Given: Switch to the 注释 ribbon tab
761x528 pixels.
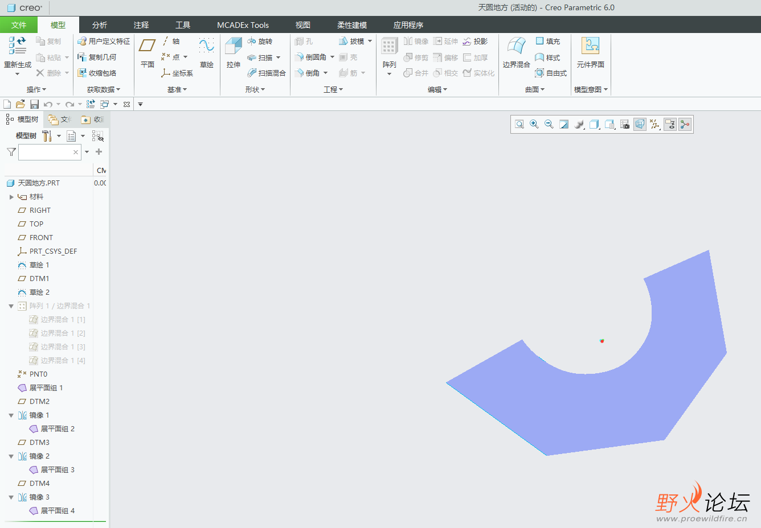Looking at the screenshot, I should pos(141,25).
